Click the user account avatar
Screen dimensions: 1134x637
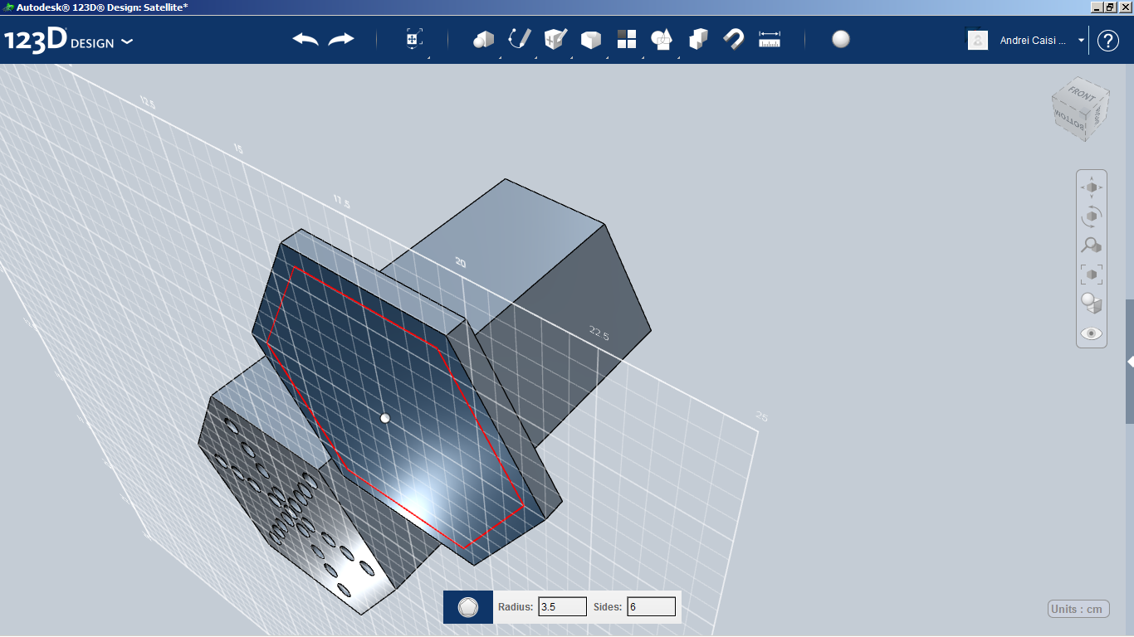978,40
